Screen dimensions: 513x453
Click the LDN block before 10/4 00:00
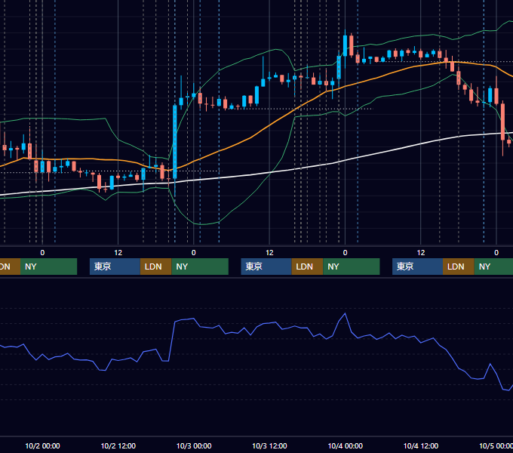307,267
